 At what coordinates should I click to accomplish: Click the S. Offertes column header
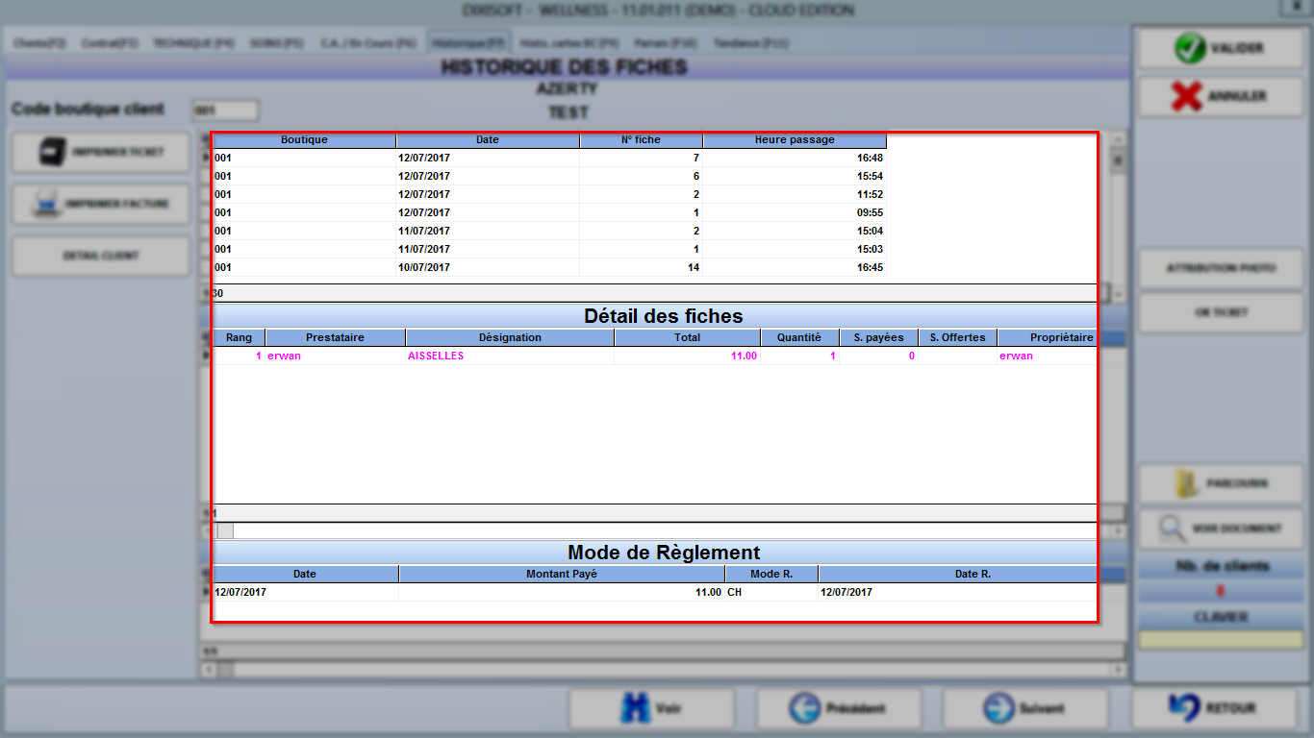click(957, 338)
